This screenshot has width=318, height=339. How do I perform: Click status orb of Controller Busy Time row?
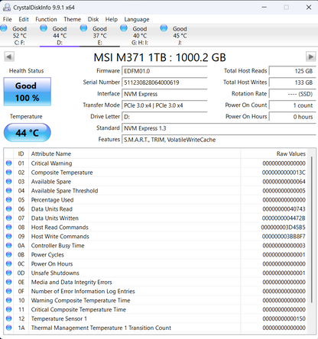pyautogui.click(x=9, y=246)
